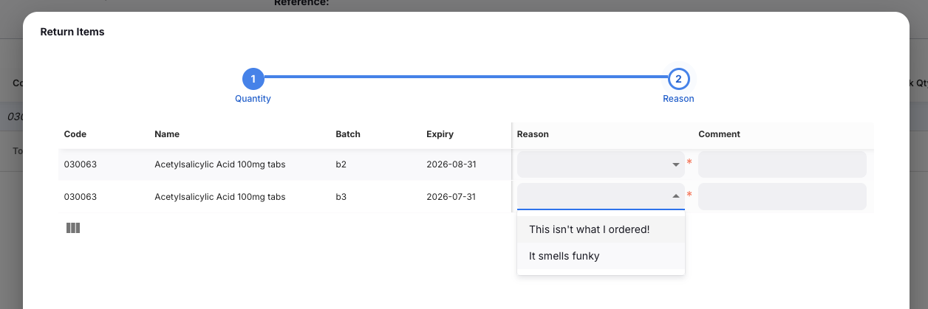Viewport: 928px width, 309px height.
Task: Click Comment field for batch b3
Action: coord(782,196)
